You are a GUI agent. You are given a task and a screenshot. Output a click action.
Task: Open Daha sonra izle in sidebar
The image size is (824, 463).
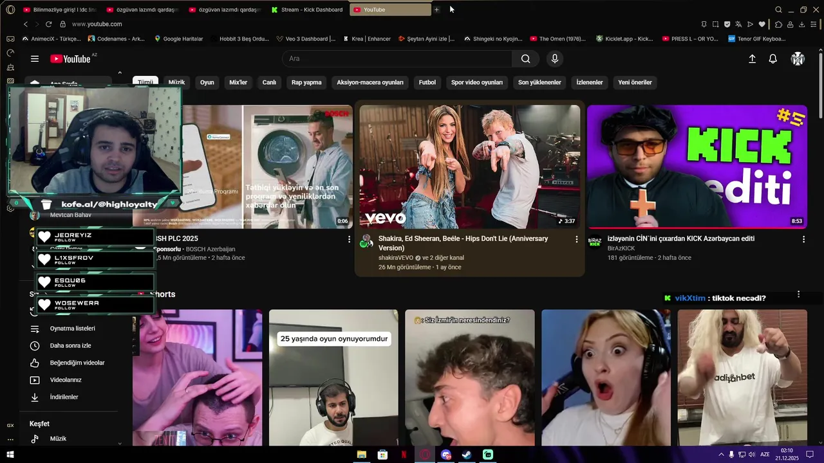coord(70,346)
